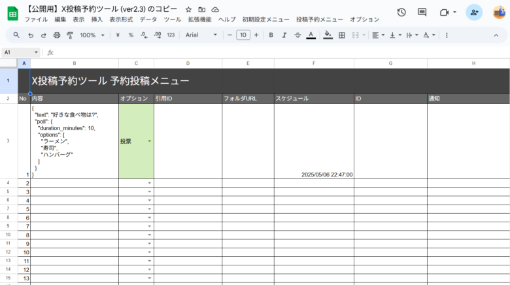Open option dropdown in No 5 row
Viewport: 510px width, 285px height.
[x=149, y=209]
